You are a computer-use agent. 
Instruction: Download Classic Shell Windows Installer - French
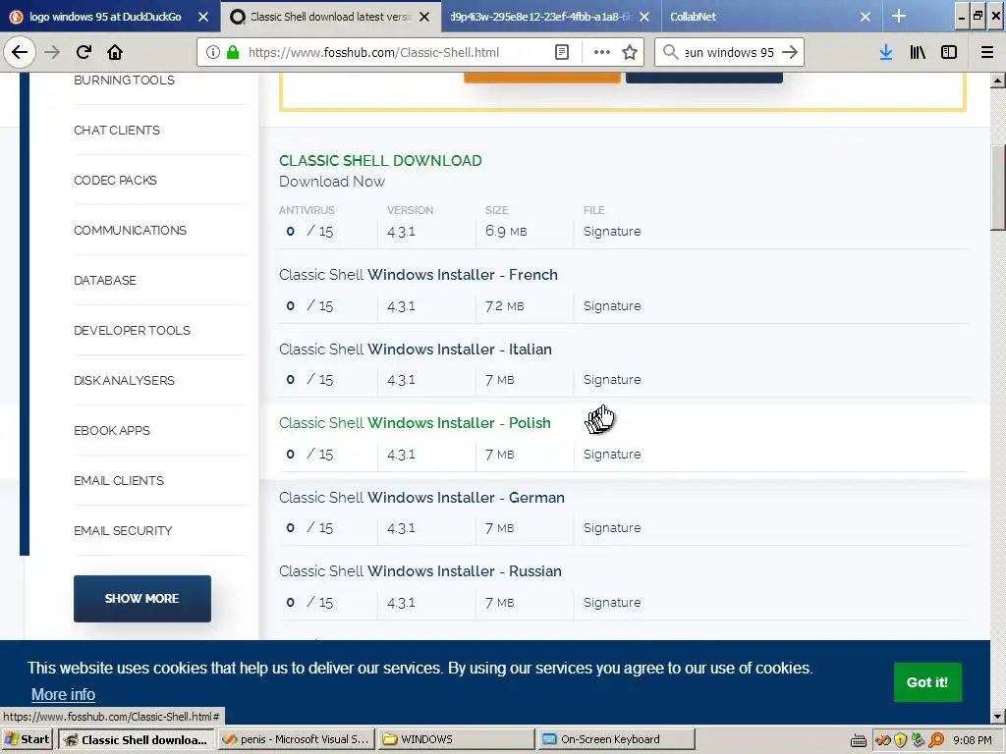click(x=419, y=275)
